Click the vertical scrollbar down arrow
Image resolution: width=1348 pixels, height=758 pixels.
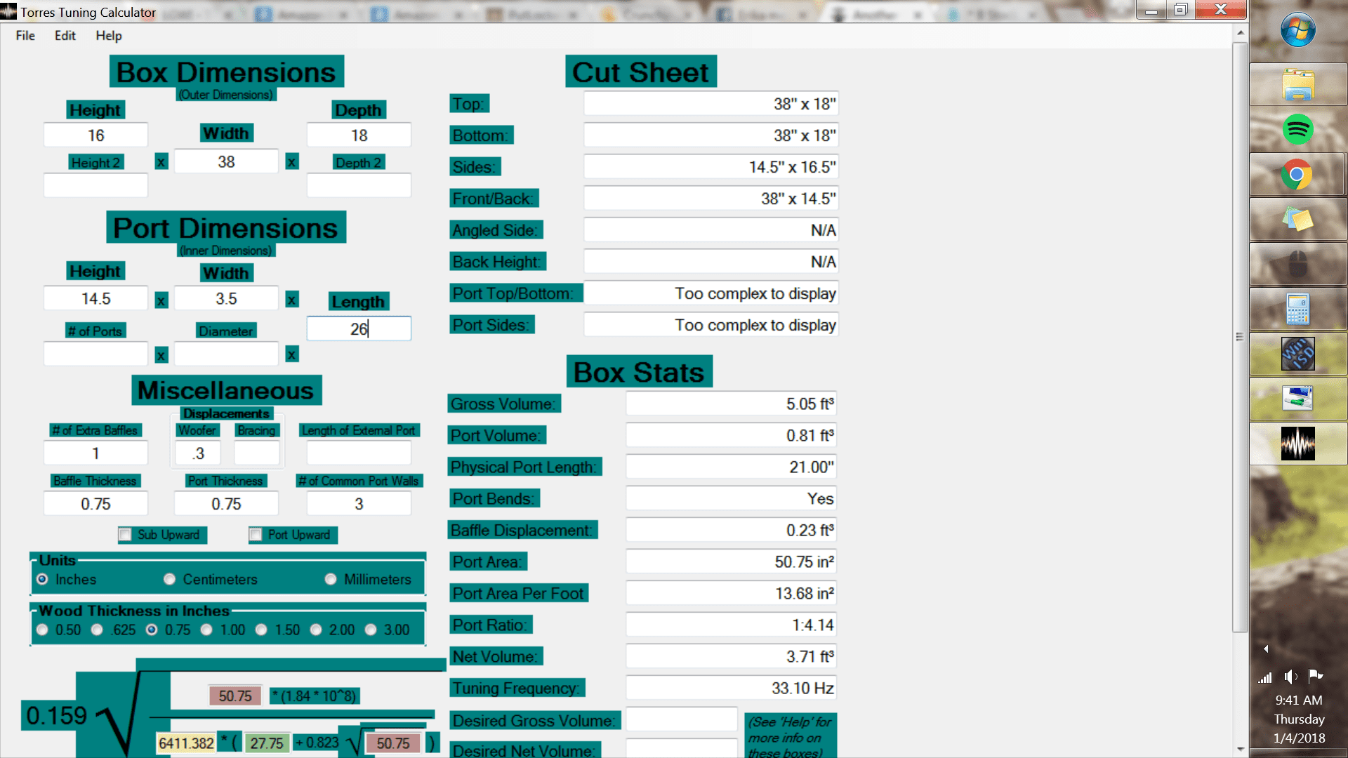click(1240, 750)
